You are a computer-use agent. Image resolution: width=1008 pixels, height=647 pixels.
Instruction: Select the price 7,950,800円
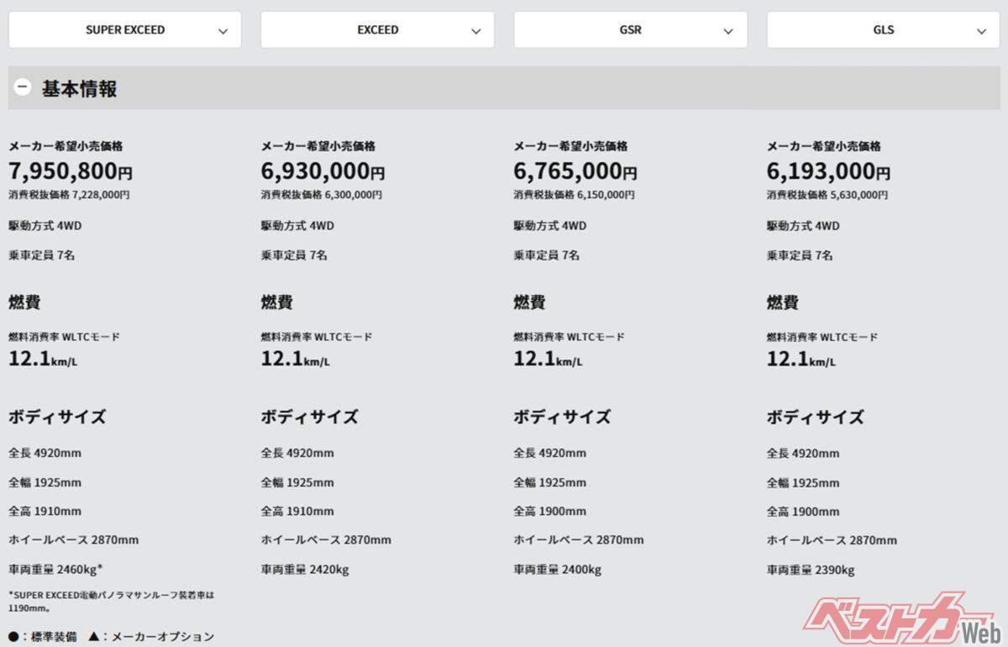coord(71,171)
